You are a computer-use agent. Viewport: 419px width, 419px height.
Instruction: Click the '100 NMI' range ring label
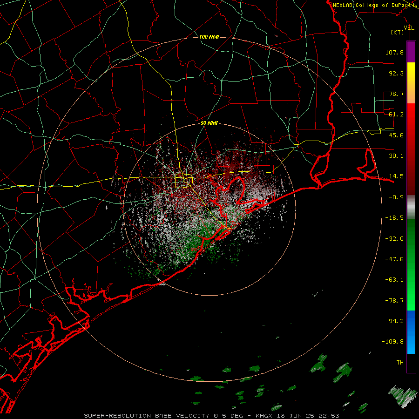point(209,37)
